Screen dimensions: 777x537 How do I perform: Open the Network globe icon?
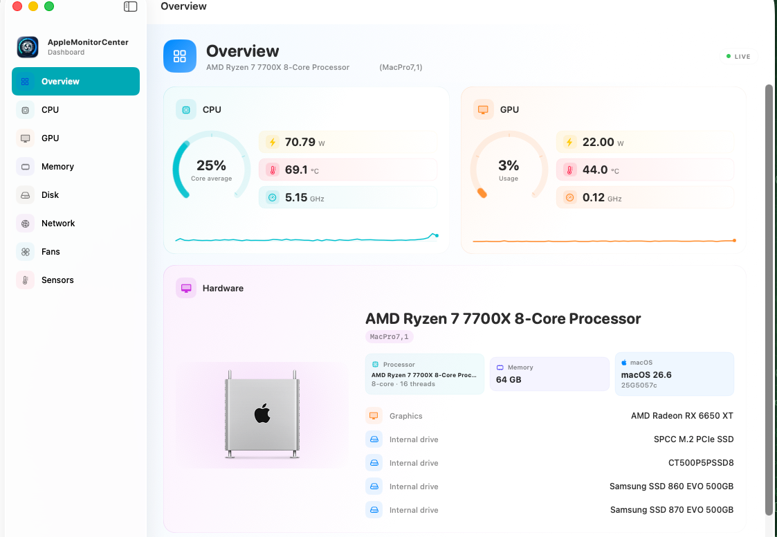click(26, 224)
